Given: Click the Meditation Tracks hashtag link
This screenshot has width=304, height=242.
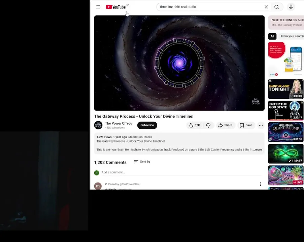Looking at the screenshot, I should (140, 137).
